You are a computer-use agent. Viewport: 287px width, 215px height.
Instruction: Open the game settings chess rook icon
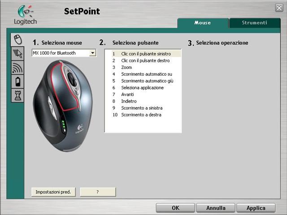(x=17, y=95)
